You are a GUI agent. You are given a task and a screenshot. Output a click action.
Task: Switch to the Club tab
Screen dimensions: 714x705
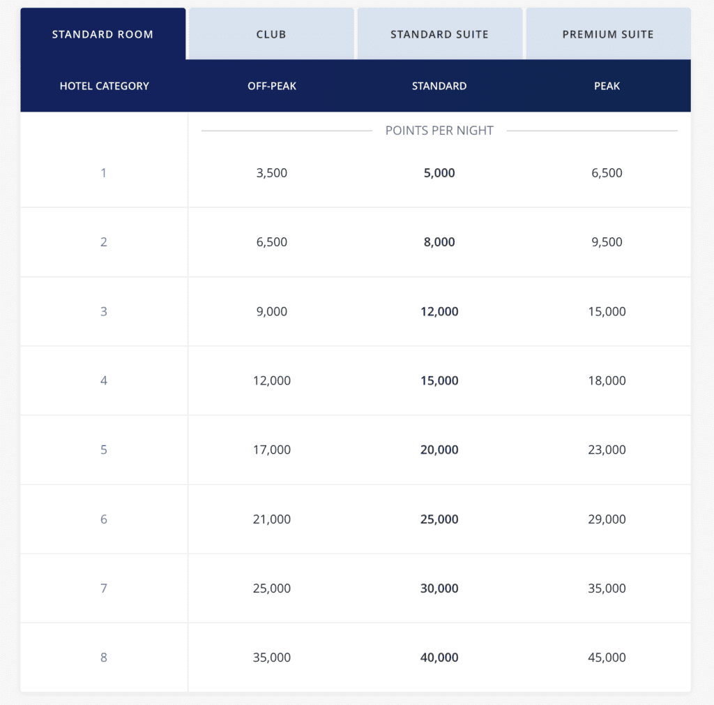[x=271, y=34]
